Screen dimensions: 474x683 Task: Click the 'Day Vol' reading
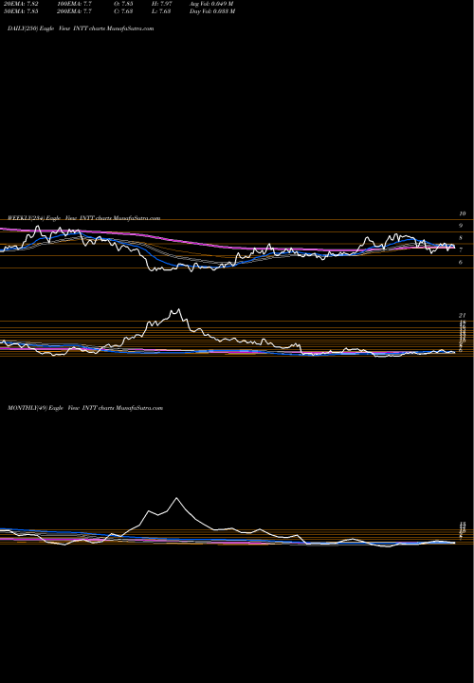tap(212, 11)
